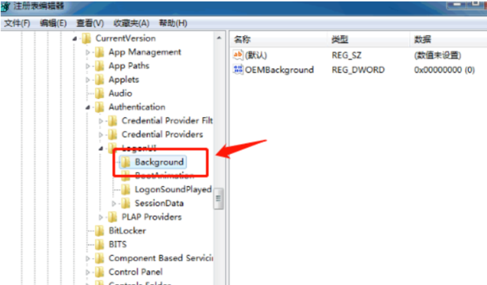Viewport: 487px width, 285px height.
Task: Select the Control Panel key label
Action: pos(135,272)
